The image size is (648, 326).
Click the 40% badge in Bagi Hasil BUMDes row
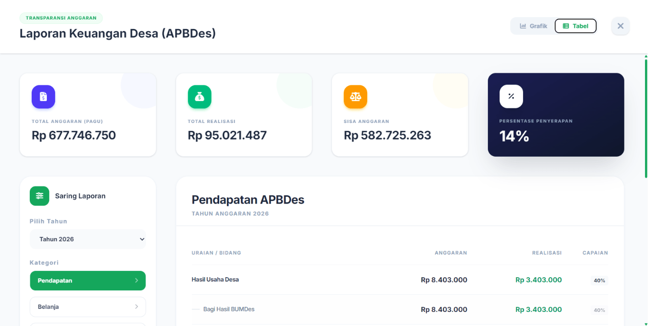pos(599,310)
